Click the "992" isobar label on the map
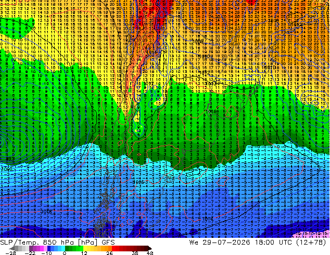Image resolution: width=330 pixels, height=255 pixels. pos(10,159)
